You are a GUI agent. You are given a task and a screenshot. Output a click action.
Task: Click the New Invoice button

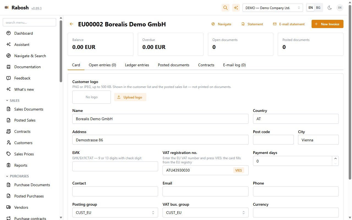pos(327,24)
